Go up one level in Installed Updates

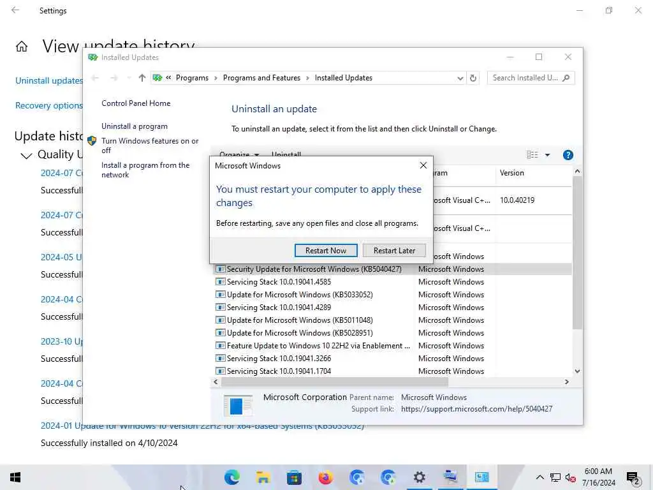[x=142, y=78]
